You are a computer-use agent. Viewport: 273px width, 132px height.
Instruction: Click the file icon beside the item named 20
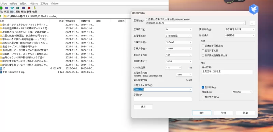click(x=1, y=68)
